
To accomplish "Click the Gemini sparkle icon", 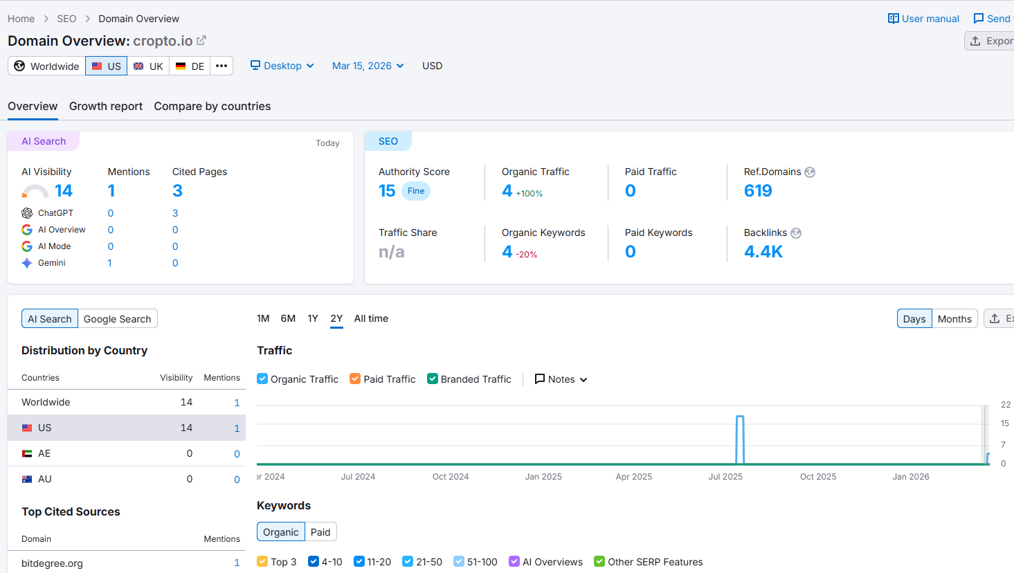I will 27,263.
